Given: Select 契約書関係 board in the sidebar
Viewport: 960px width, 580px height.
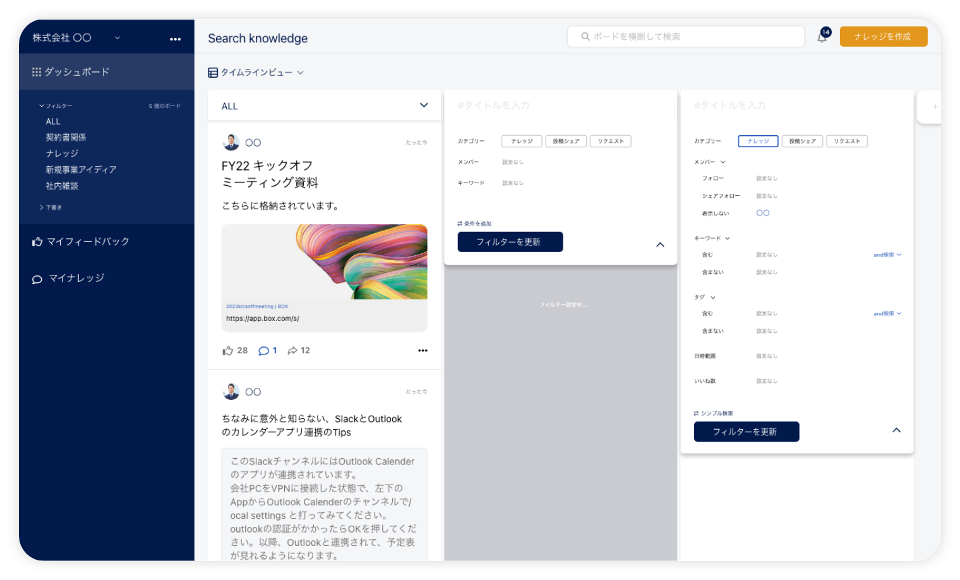Looking at the screenshot, I should coord(66,137).
